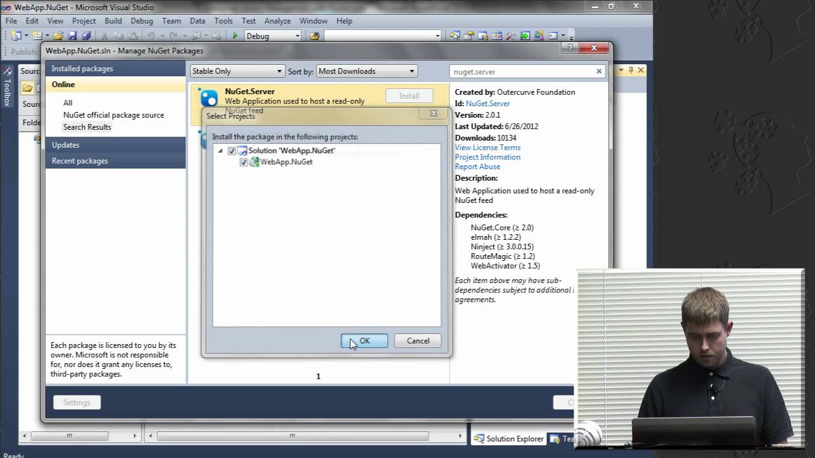Screen dimensions: 815x458
Task: Expand the Installed packages section
Action: [x=116, y=69]
